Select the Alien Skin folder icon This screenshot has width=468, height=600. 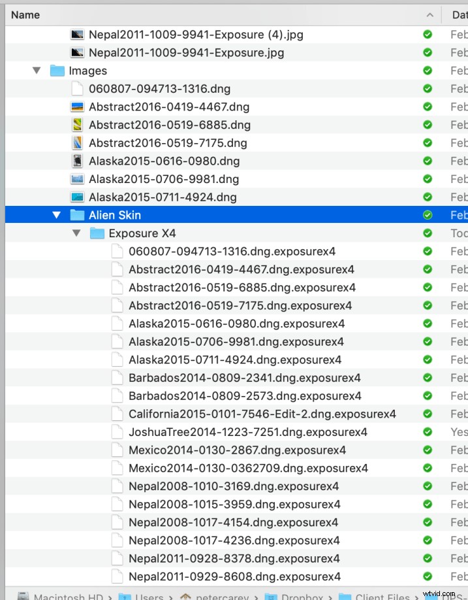[x=78, y=215]
